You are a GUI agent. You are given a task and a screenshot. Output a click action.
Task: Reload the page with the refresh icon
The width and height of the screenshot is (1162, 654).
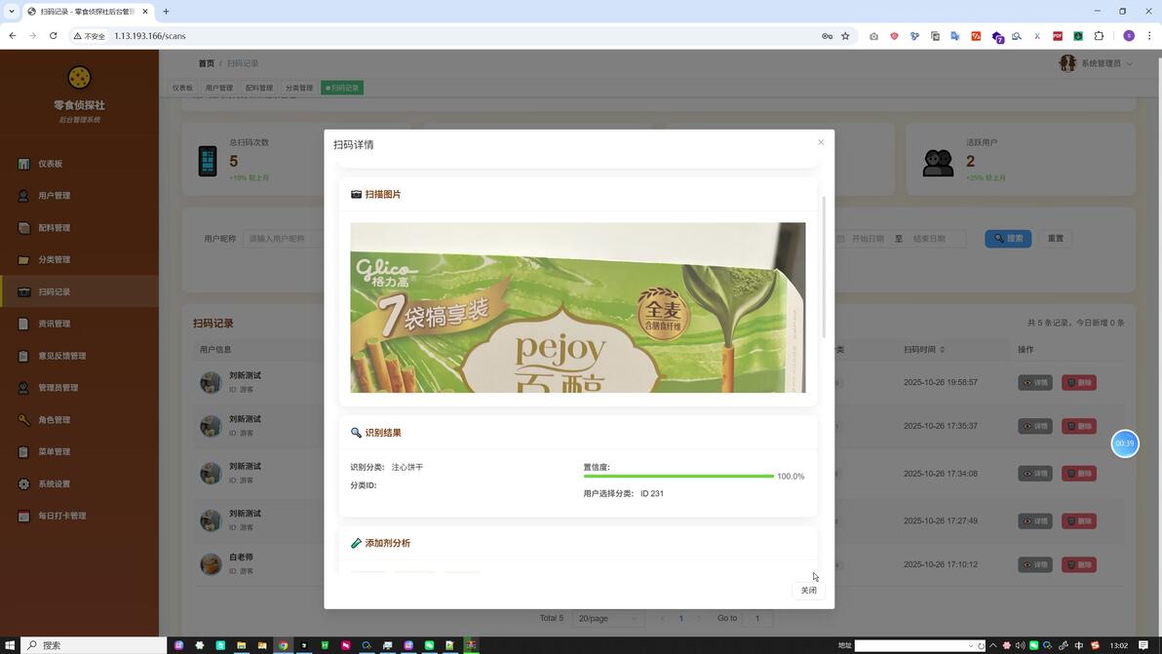point(53,35)
